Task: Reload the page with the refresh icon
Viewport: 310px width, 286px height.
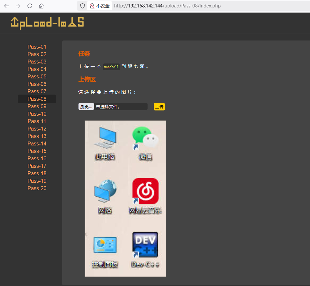Action: (30, 6)
